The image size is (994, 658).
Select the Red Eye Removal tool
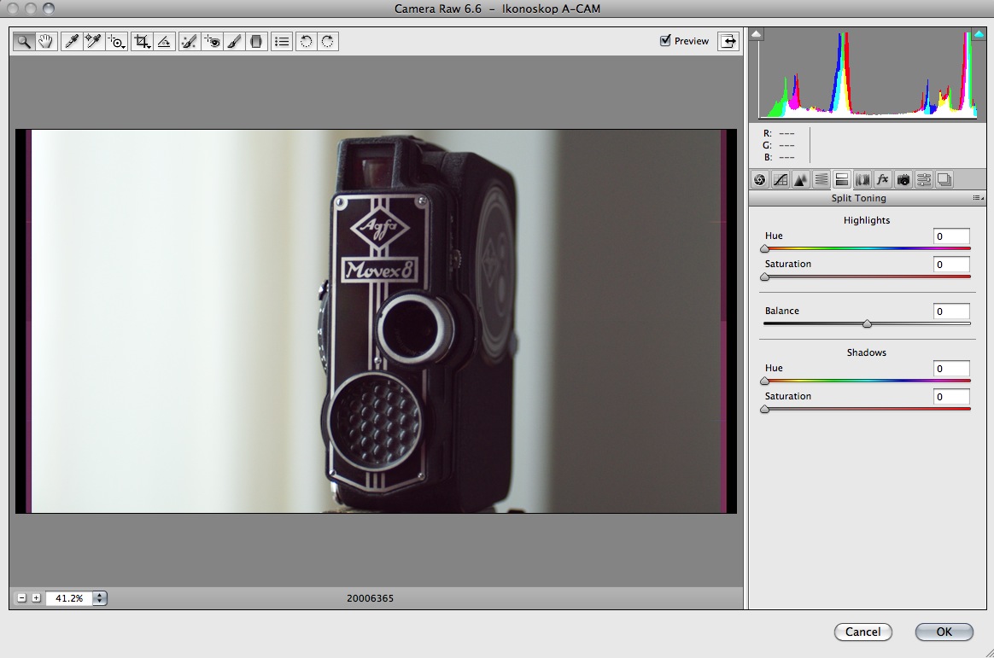click(x=212, y=41)
